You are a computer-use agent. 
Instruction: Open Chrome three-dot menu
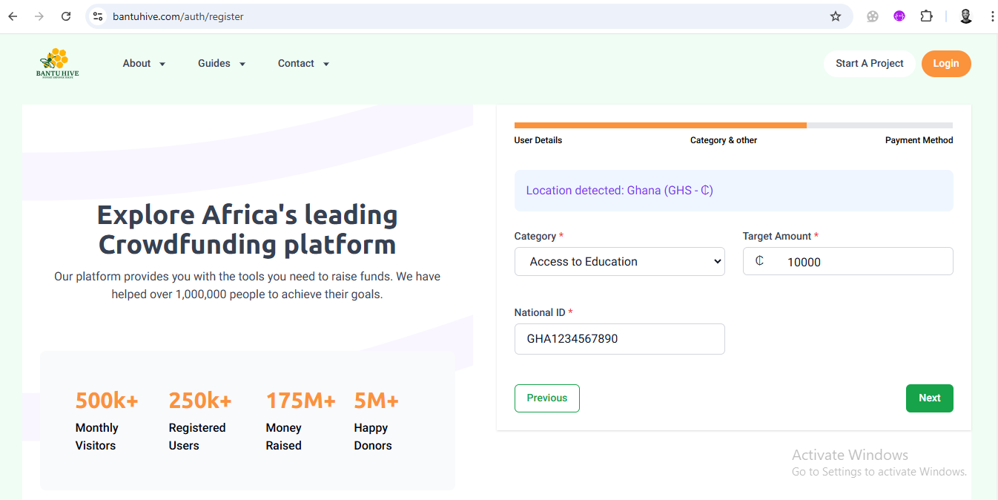[x=991, y=16]
